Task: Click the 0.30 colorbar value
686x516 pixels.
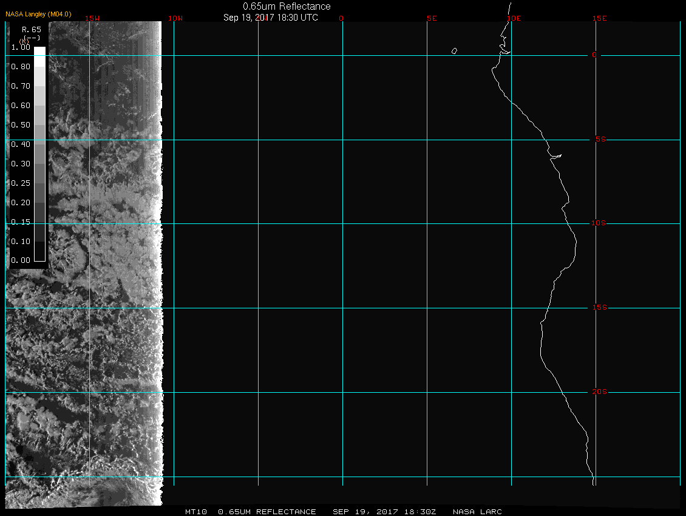Action: pos(21,164)
